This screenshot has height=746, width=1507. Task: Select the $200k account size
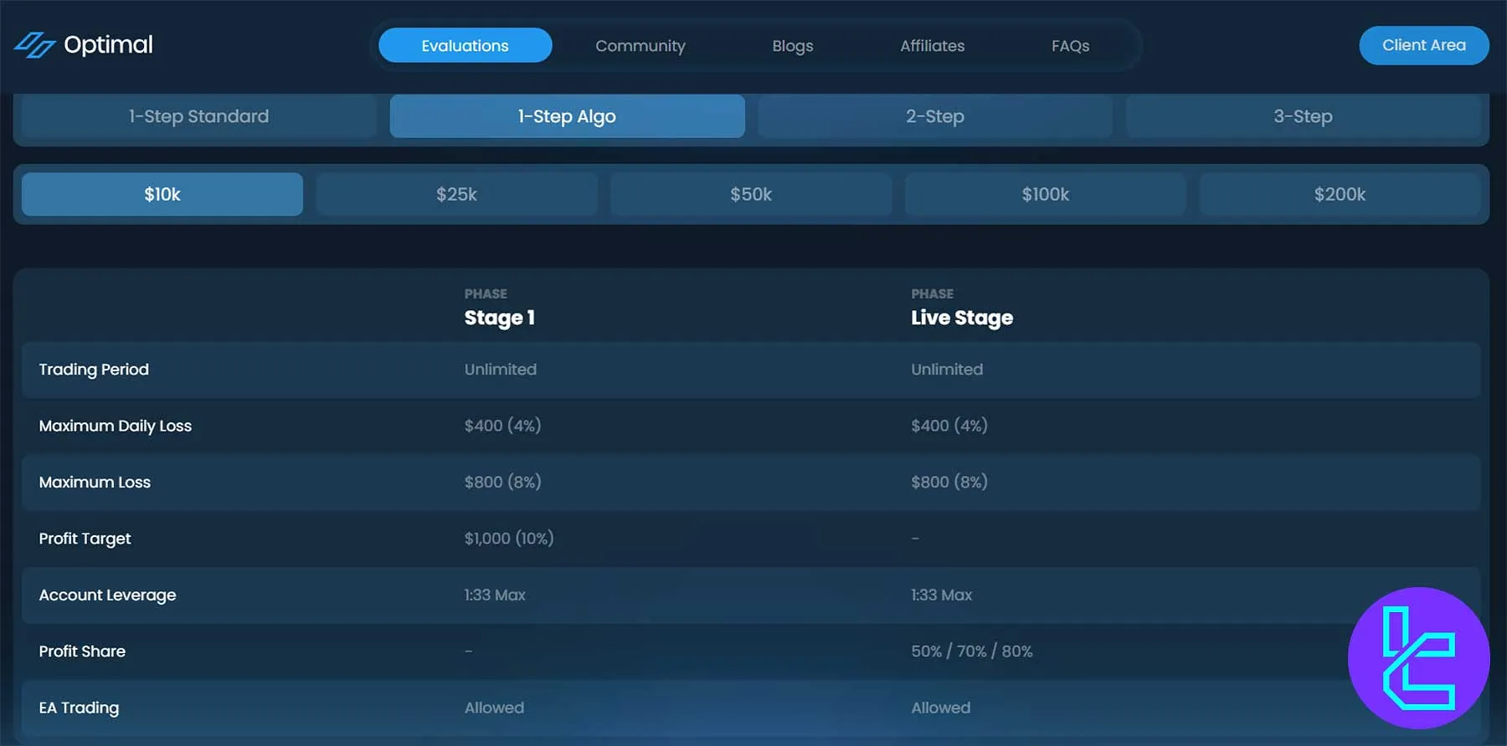click(x=1340, y=194)
